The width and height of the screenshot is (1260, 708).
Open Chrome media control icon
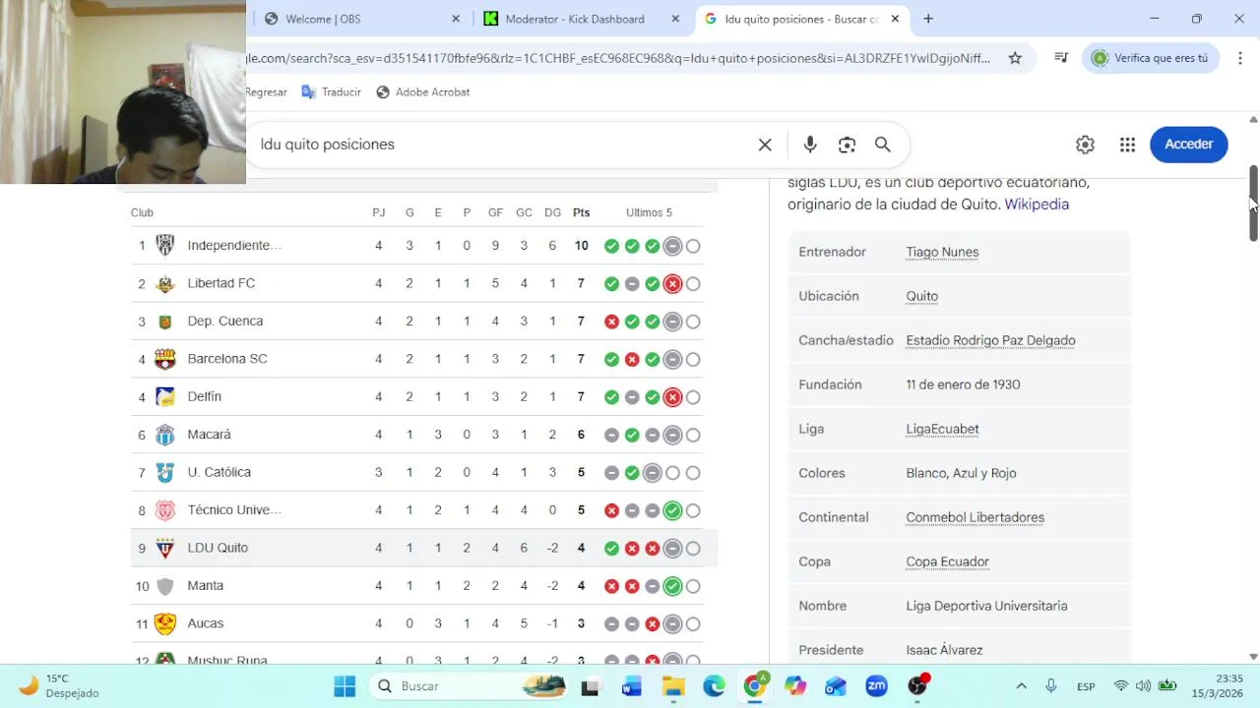(1061, 58)
